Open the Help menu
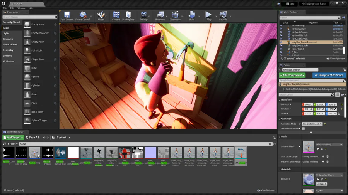The height and width of the screenshot is (195, 348). (x=31, y=8)
